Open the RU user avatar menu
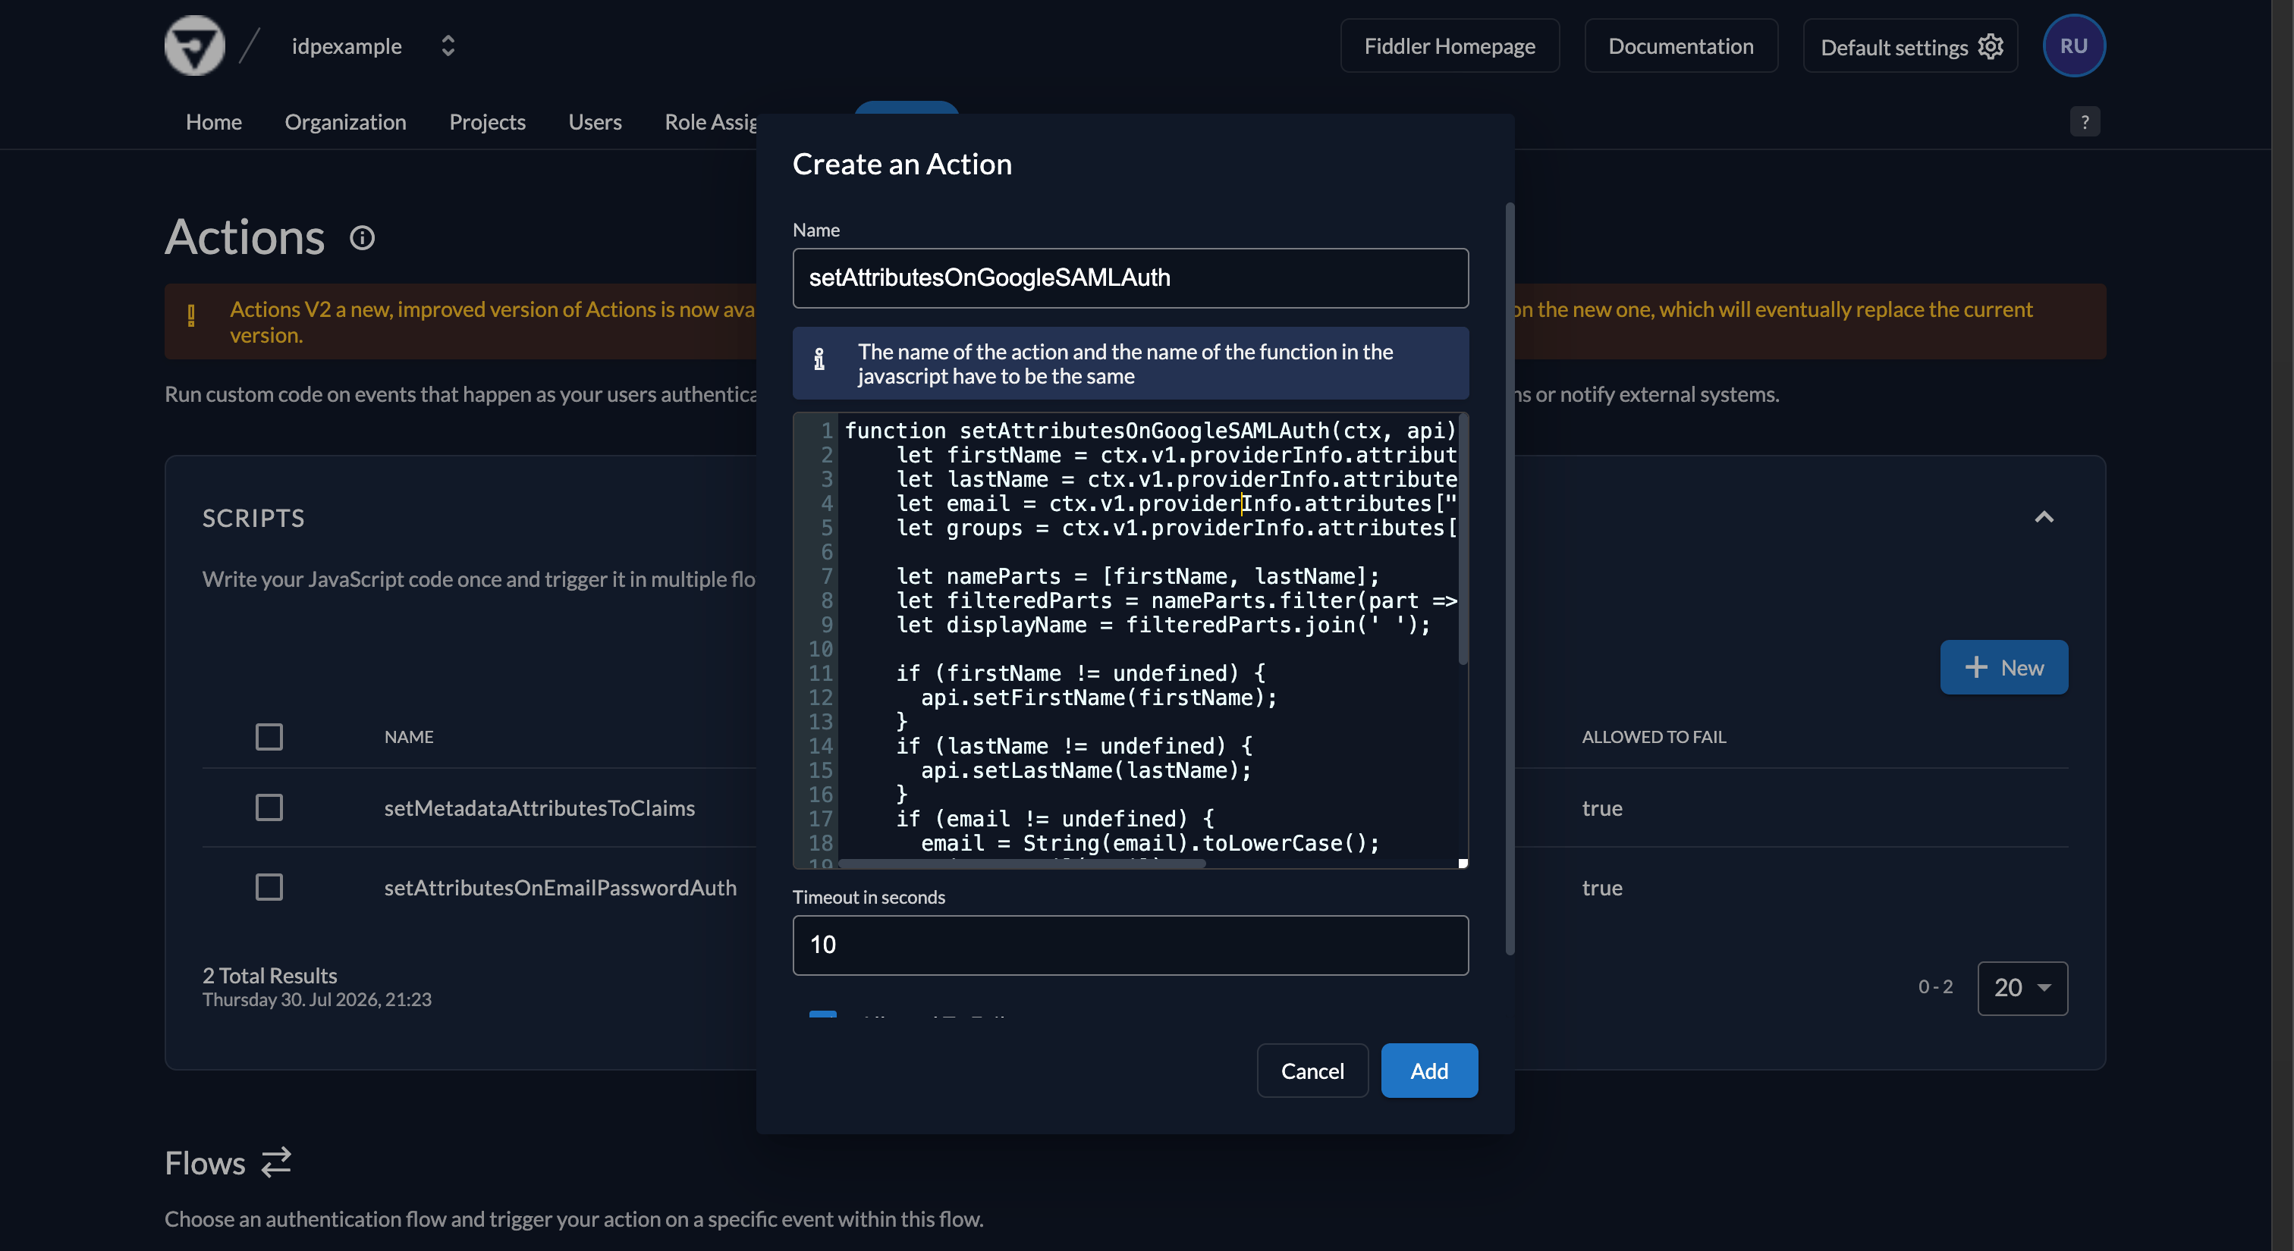Viewport: 2294px width, 1251px height. [2073, 45]
